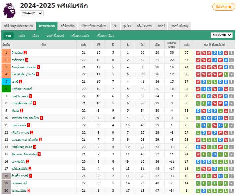Open the สูง/ต่ำ tab
Image resolution: width=236 pixels, height=195 pixels.
(x=127, y=26)
